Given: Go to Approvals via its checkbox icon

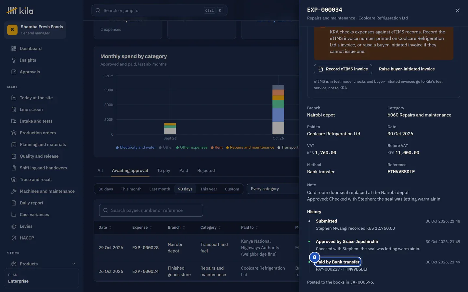Looking at the screenshot, I should (14, 72).
